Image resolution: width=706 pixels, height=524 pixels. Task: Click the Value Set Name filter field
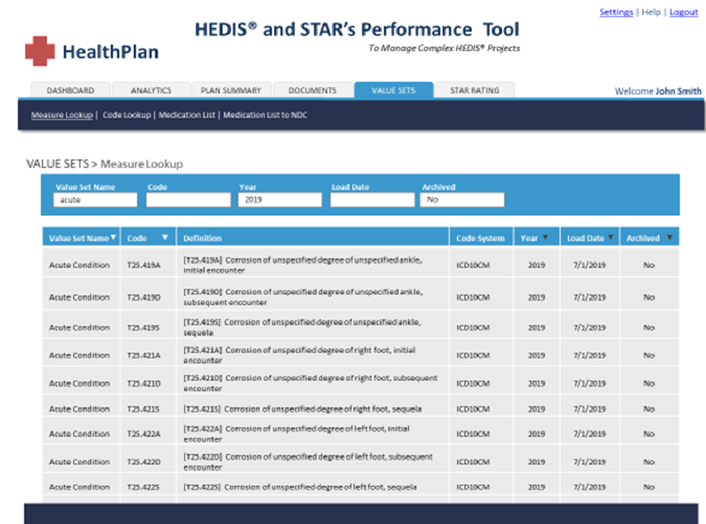coord(95,200)
